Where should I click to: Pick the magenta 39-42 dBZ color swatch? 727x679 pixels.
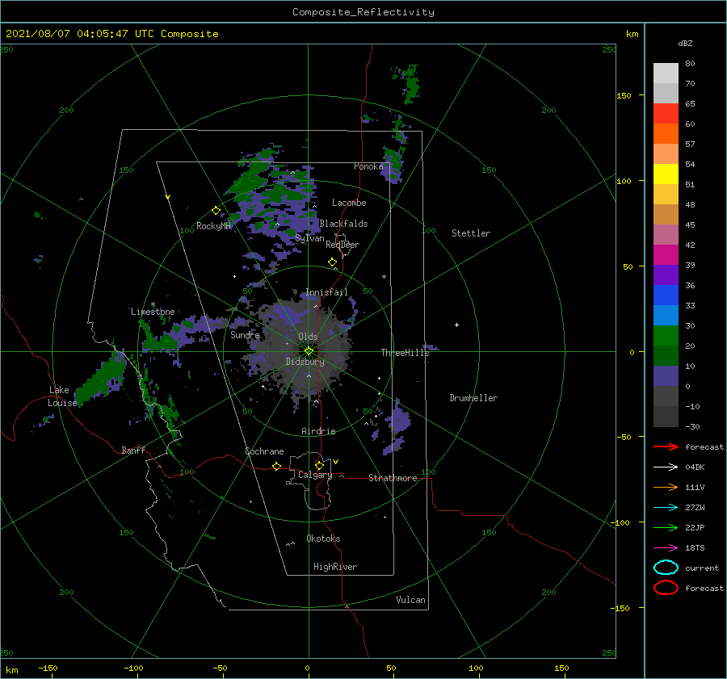pyautogui.click(x=666, y=254)
